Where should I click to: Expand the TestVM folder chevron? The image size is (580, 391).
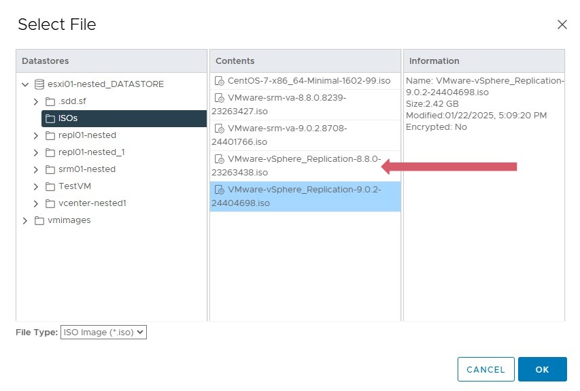(x=36, y=186)
